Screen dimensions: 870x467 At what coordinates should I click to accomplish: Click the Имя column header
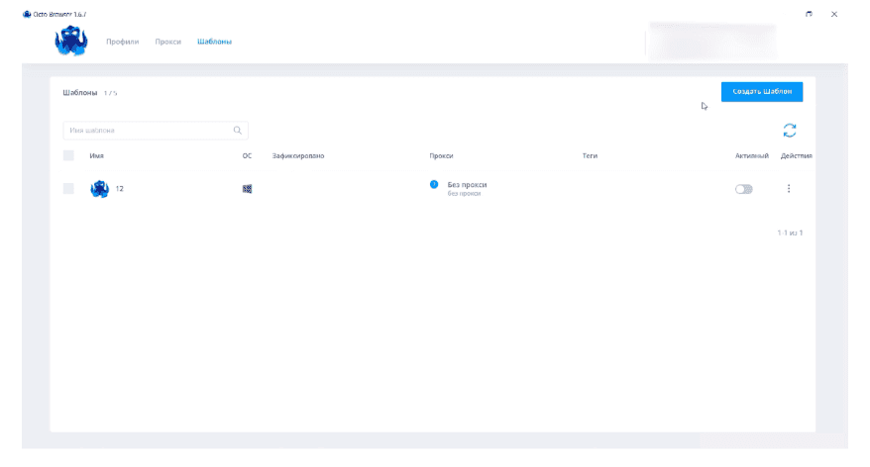click(96, 155)
